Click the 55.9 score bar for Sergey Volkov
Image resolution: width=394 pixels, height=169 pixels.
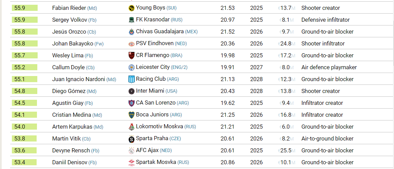coord(25,20)
